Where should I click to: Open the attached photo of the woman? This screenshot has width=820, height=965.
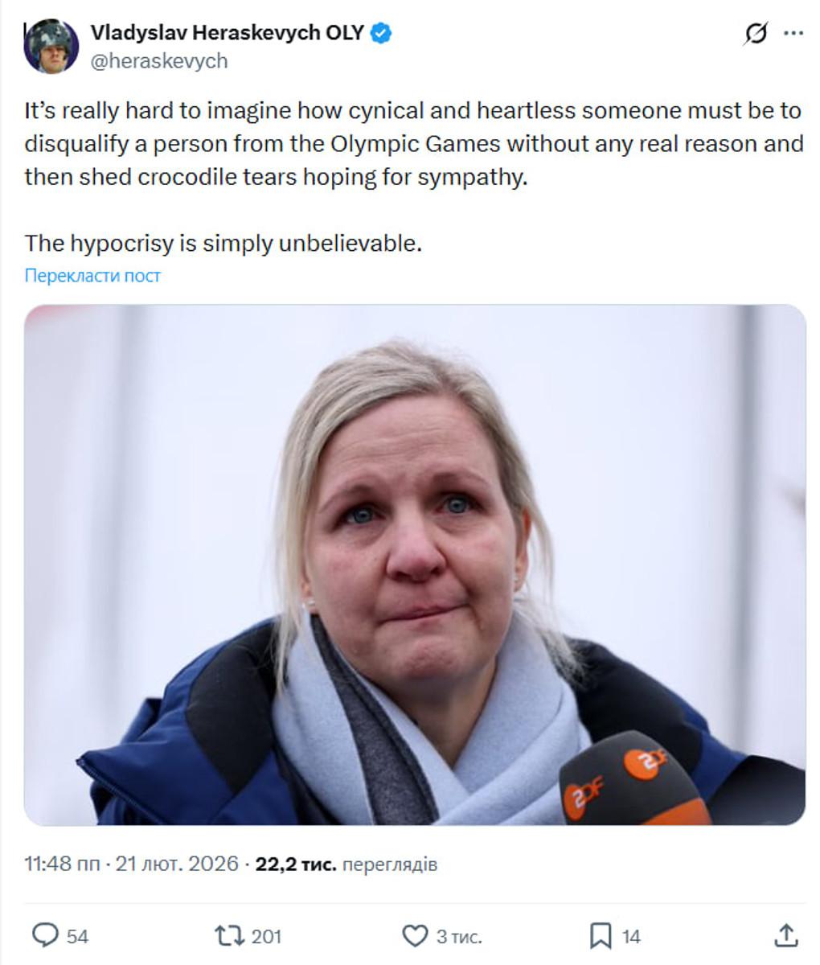415,565
